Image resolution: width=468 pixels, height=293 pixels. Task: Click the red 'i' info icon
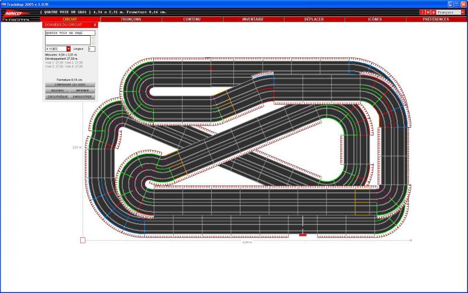(x=422, y=12)
